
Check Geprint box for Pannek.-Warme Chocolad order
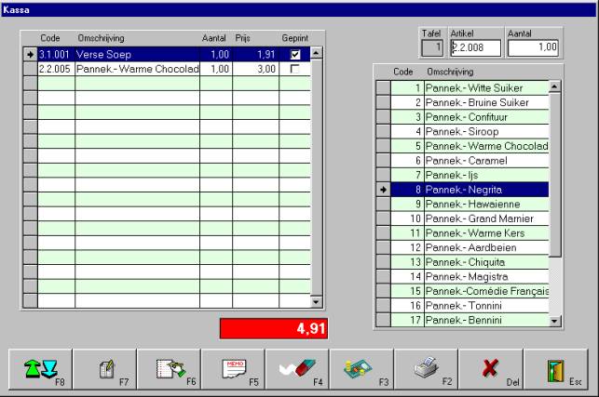295,69
